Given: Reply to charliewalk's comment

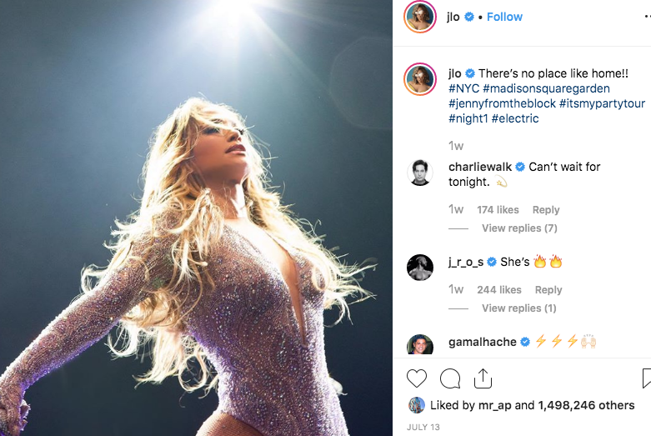Looking at the screenshot, I should 546,210.
